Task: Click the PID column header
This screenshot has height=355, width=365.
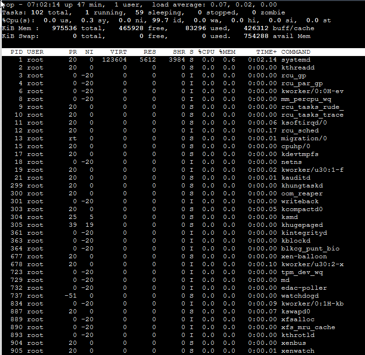Action: (17, 52)
